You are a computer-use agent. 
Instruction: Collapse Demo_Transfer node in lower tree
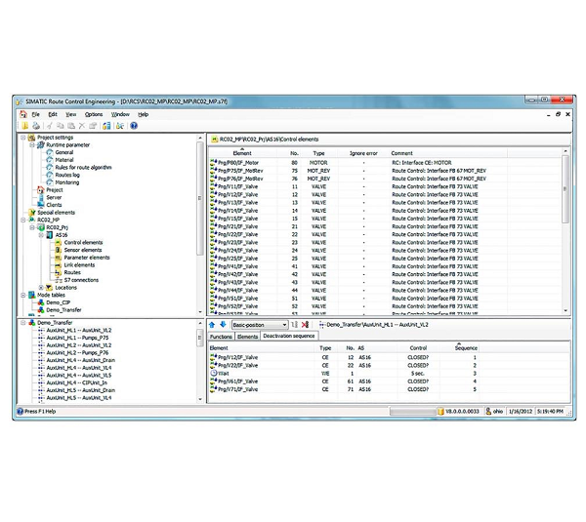click(x=22, y=323)
